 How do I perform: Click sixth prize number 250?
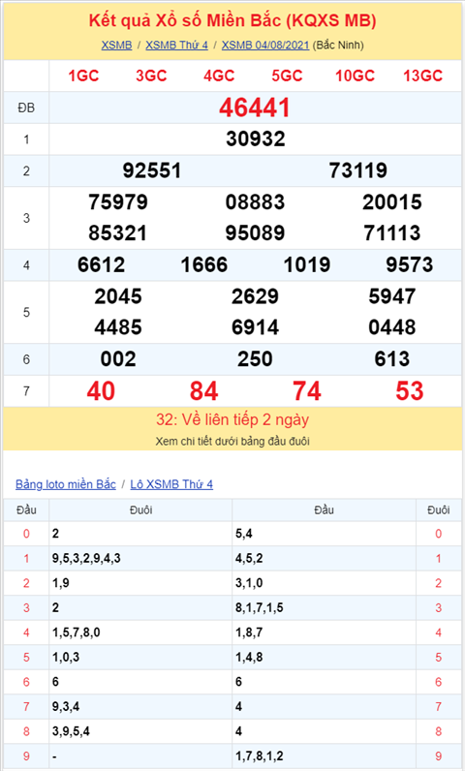pyautogui.click(x=255, y=359)
